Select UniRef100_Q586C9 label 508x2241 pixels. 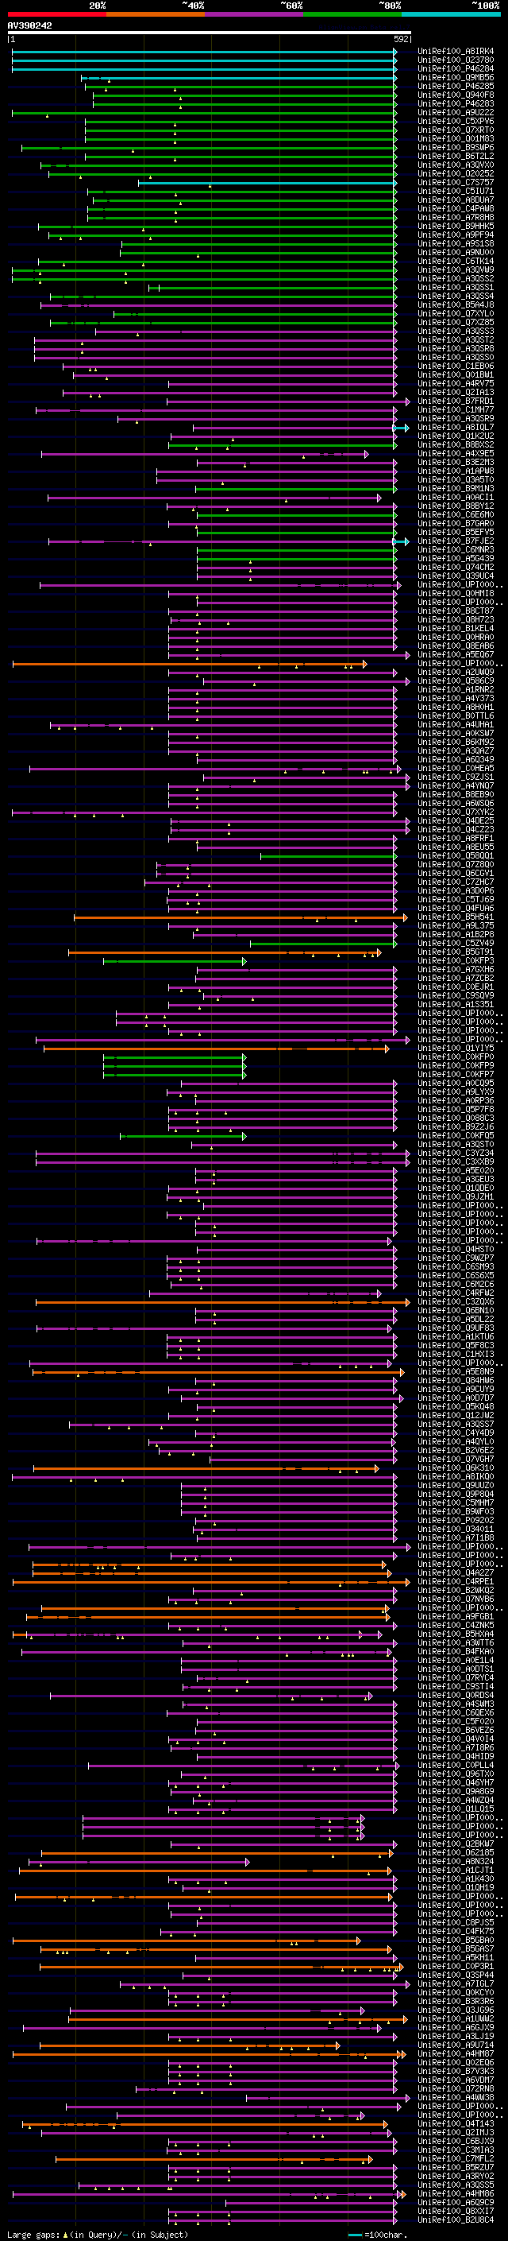click(x=456, y=681)
